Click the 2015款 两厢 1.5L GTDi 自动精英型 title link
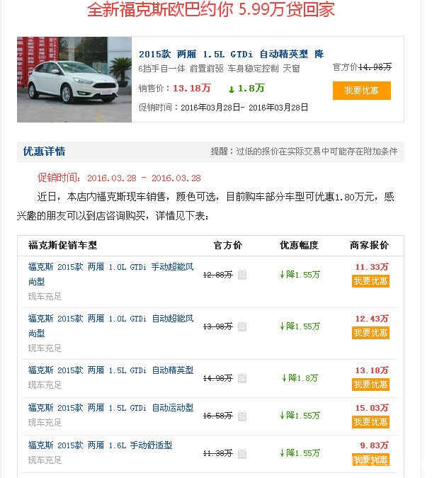The width and height of the screenshot is (432, 478). [231, 55]
